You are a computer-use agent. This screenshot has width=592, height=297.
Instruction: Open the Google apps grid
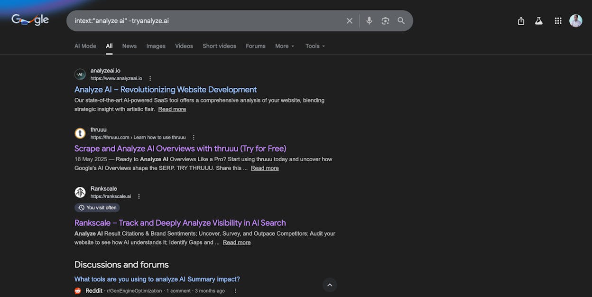[x=558, y=21]
